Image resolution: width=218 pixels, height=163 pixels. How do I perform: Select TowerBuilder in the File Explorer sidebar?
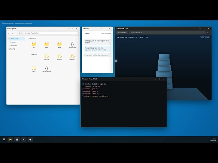(16, 39)
